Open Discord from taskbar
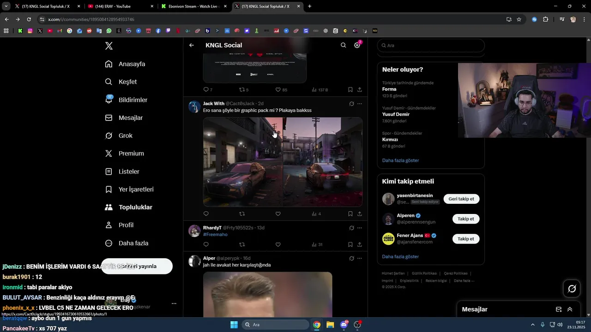Screen dimensions: 591x332 tap(344, 325)
